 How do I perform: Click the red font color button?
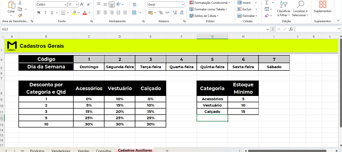[x=85, y=12]
